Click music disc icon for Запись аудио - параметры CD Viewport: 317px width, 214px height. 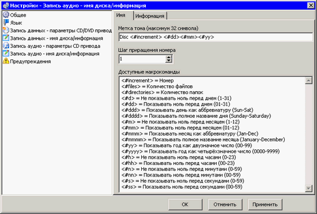[6, 46]
